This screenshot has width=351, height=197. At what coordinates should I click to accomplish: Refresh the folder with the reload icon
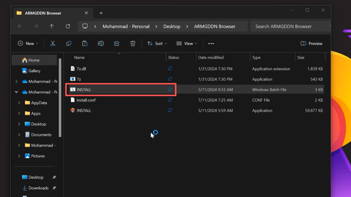[68, 26]
